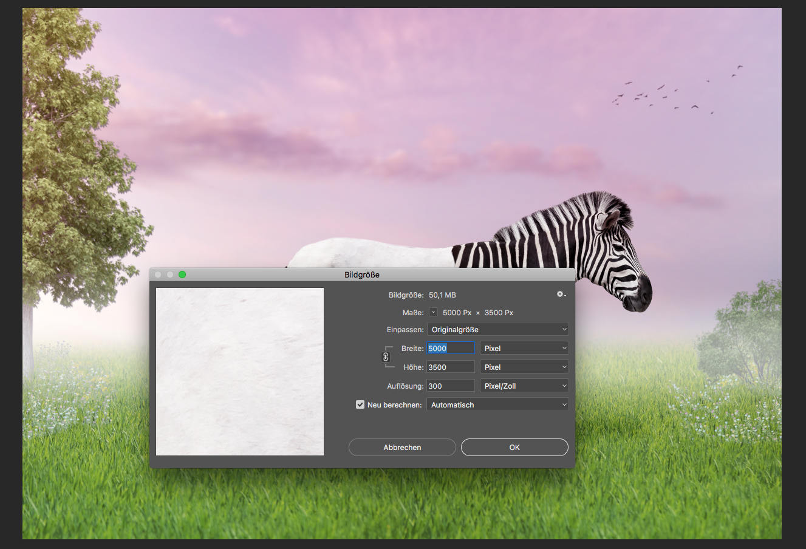
Task: Click the green zoom button on the dialog
Action: click(182, 274)
